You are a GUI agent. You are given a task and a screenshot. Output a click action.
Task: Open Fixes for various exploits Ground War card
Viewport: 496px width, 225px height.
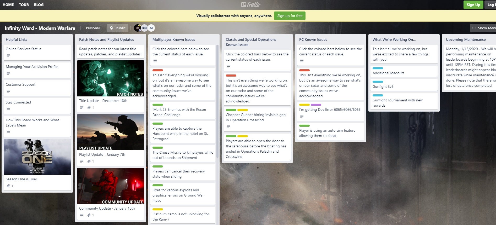183,194
